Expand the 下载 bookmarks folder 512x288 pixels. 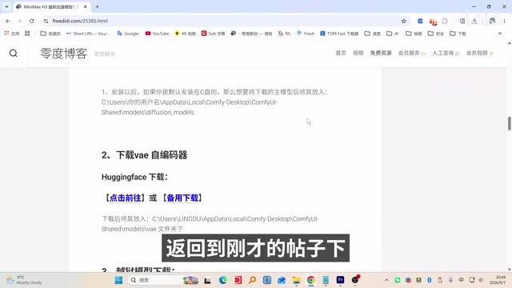pos(458,34)
